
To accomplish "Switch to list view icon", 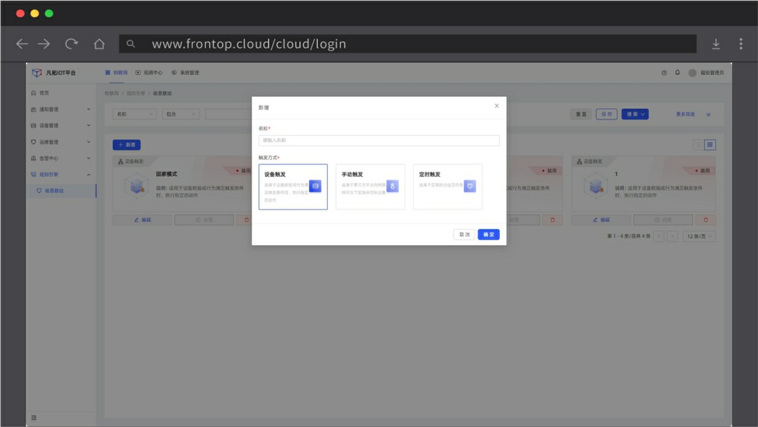I will coord(698,145).
